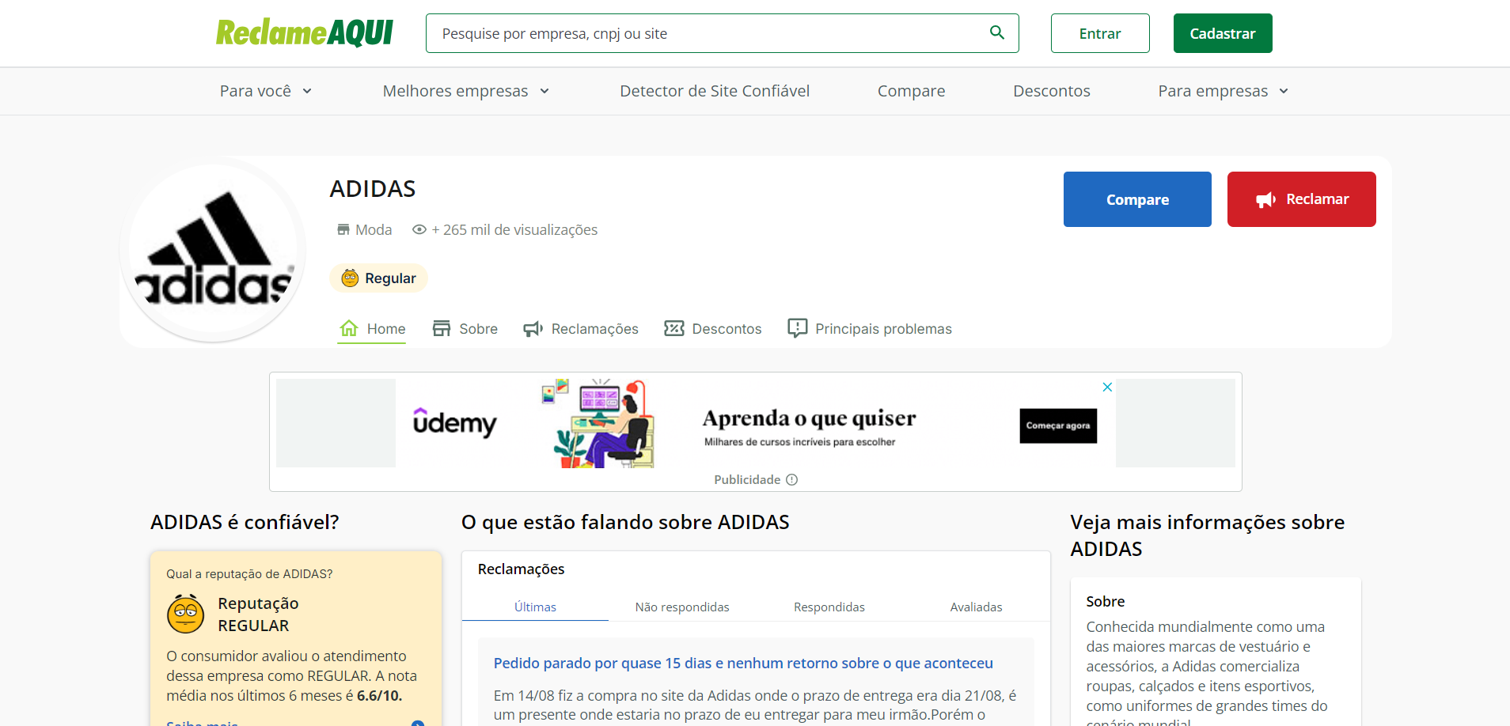1510x726 pixels.
Task: Click 'Aprenda o que quiser' ad headline
Action: tap(809, 418)
